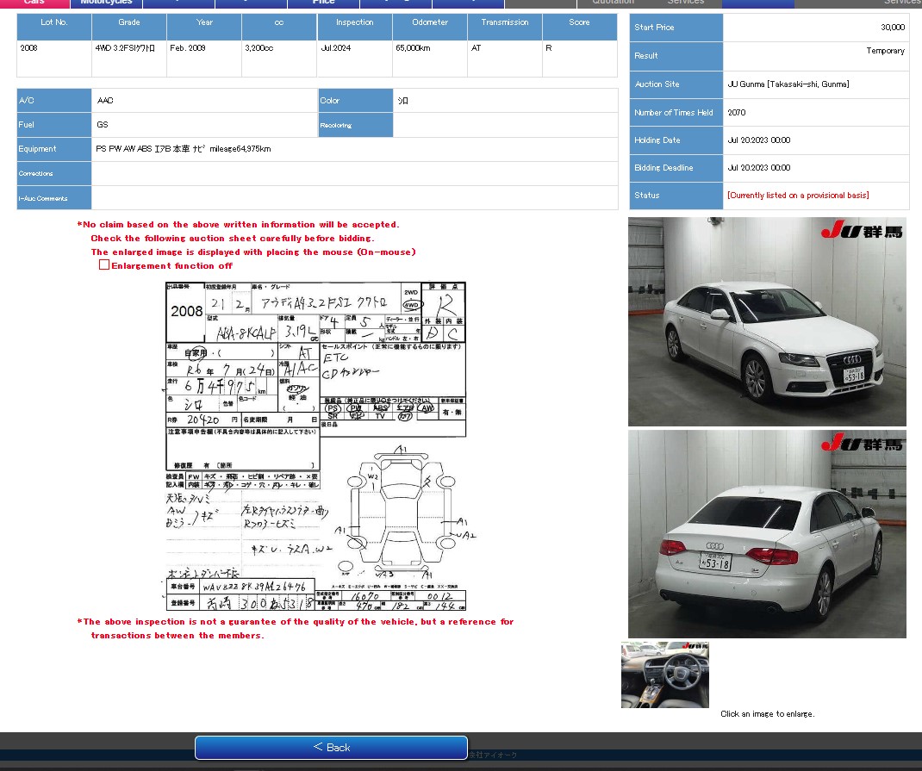
Task: Click the Auction Site label
Action: click(x=676, y=84)
